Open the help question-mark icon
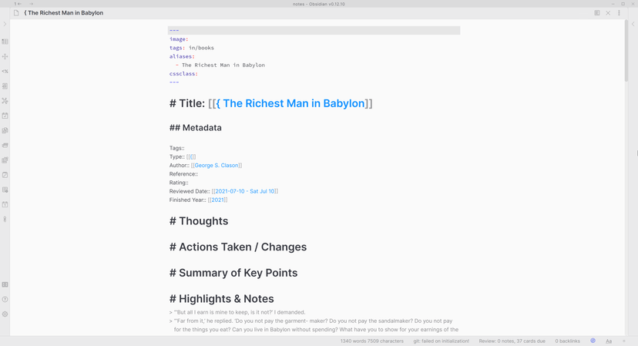 pos(5,299)
